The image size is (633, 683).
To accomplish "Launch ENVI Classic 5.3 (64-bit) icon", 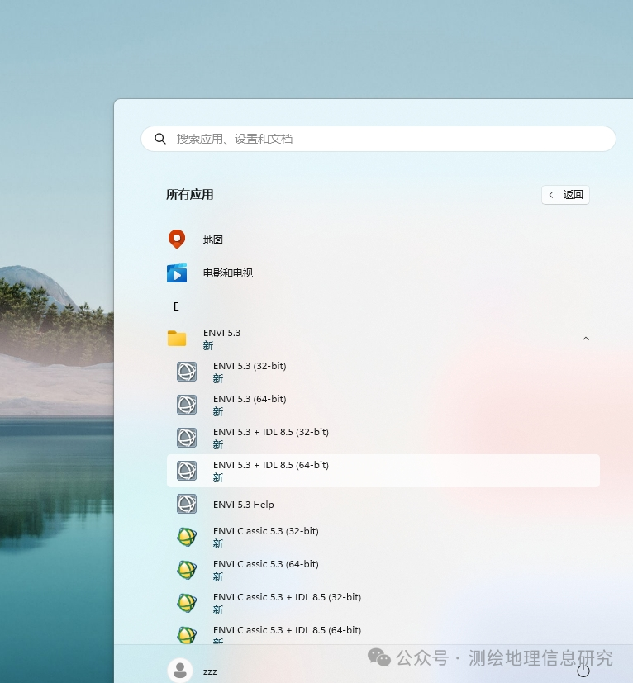I will (x=187, y=570).
